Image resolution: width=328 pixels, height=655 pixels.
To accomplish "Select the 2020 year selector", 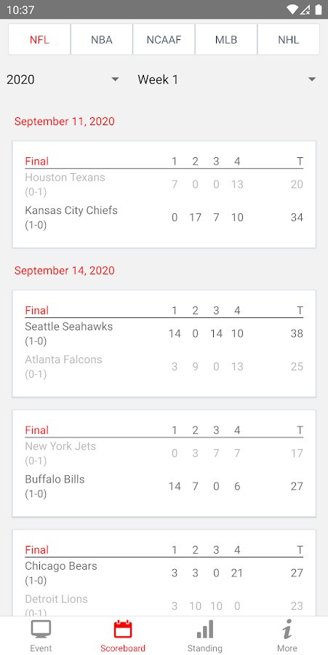I will click(63, 79).
